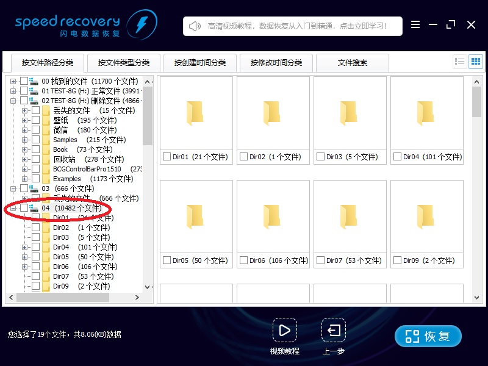Tick the checkbox next to folder 04

pyautogui.click(x=24, y=208)
